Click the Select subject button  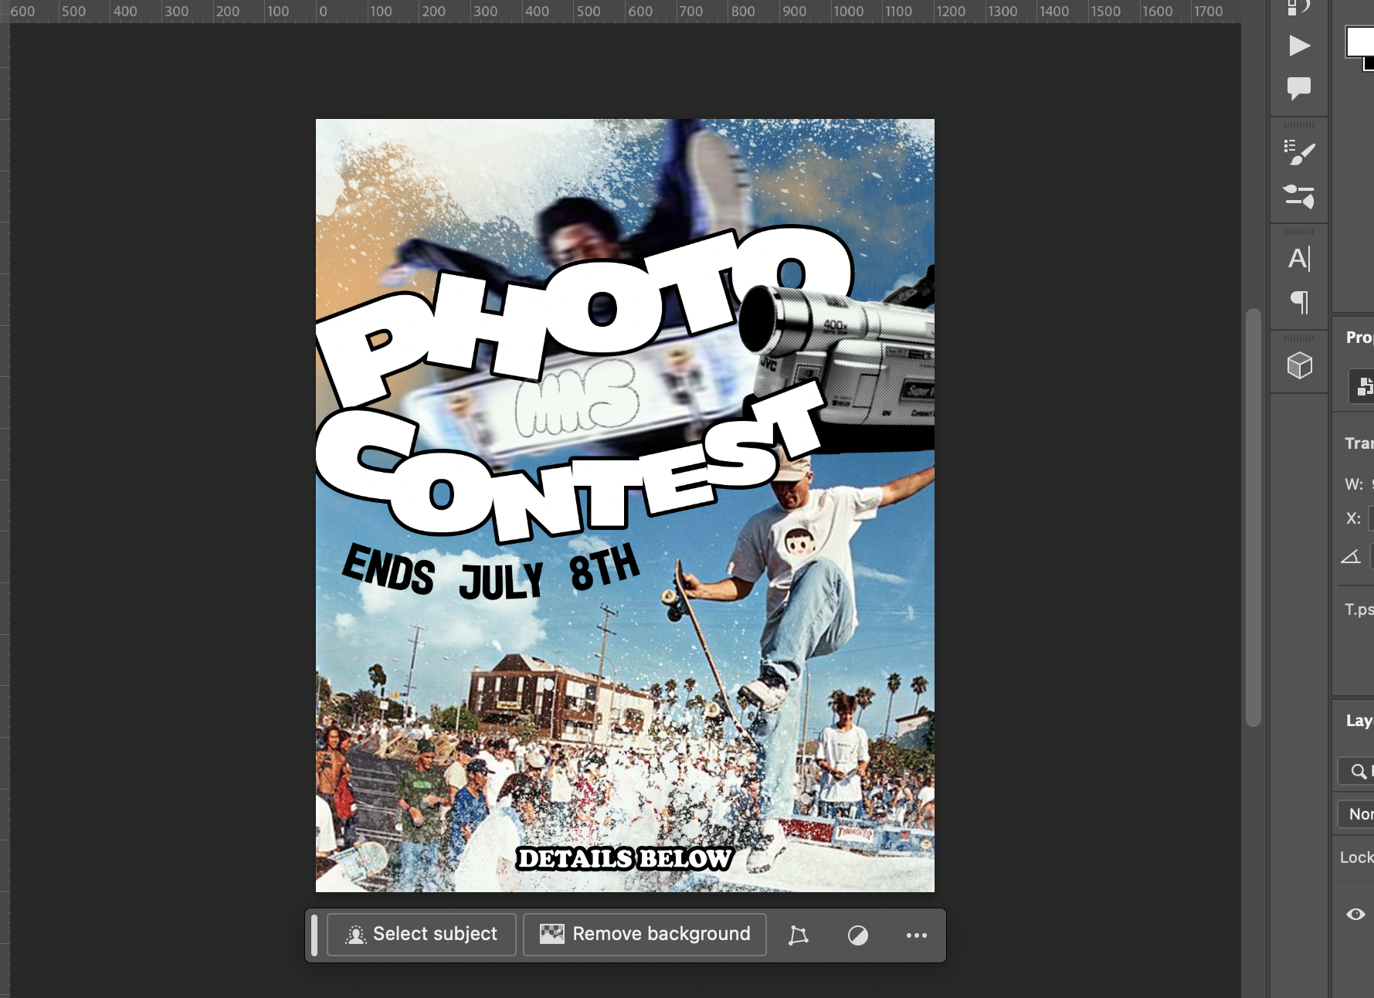(x=422, y=935)
